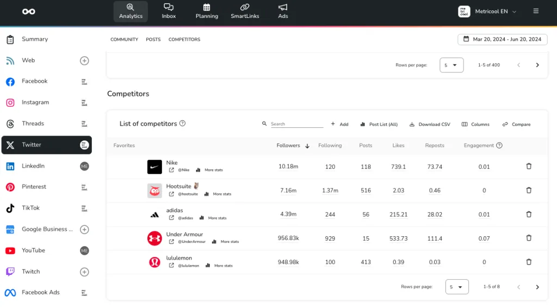
Task: Go to the Planning section
Action: pyautogui.click(x=207, y=11)
